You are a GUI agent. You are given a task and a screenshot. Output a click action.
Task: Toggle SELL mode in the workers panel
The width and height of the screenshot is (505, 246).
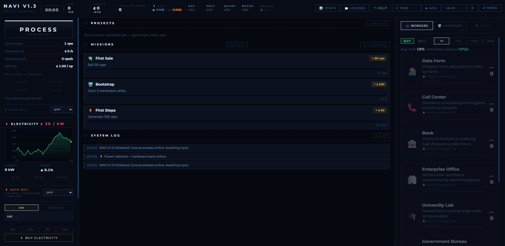pyautogui.click(x=422, y=41)
